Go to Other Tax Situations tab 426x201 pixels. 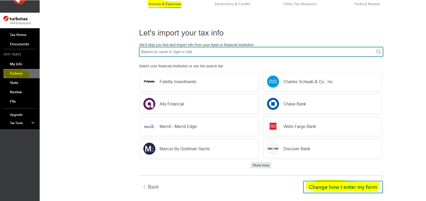tap(300, 4)
